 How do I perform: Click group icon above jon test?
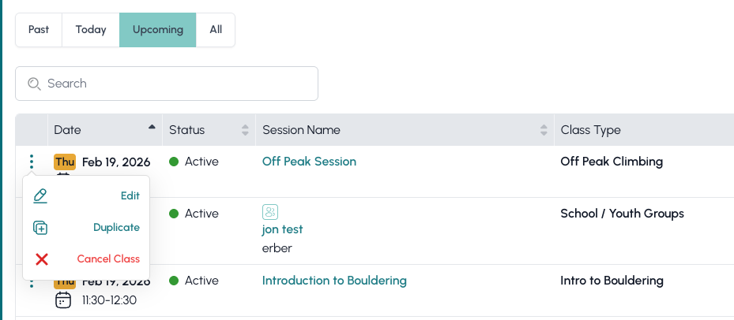[270, 212]
